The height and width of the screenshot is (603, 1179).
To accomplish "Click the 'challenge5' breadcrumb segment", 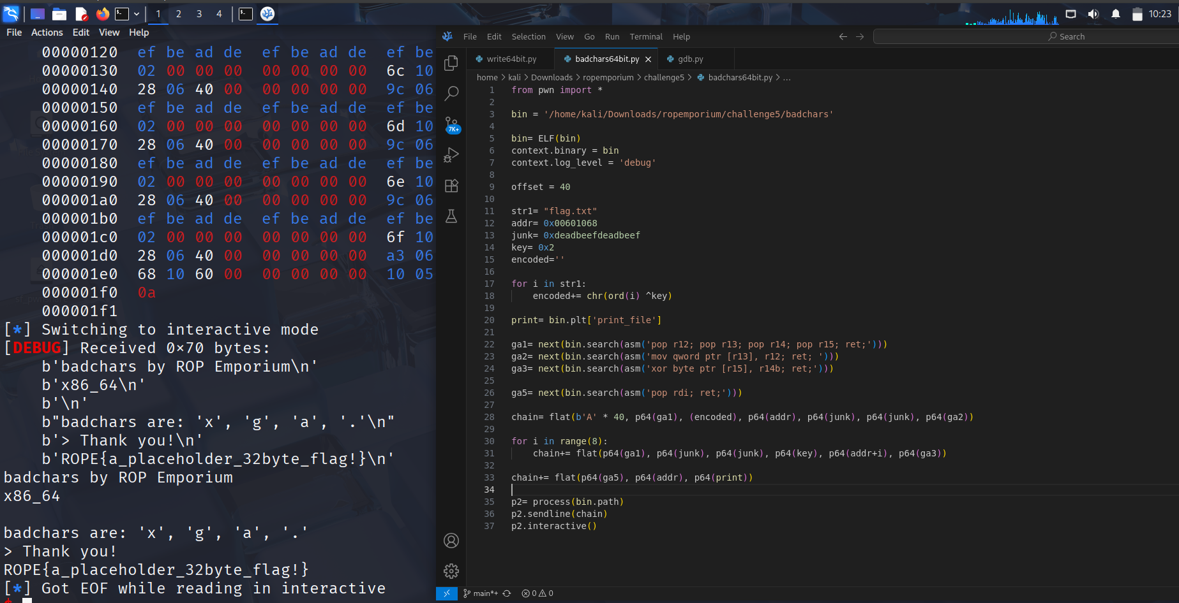I will pos(664,78).
